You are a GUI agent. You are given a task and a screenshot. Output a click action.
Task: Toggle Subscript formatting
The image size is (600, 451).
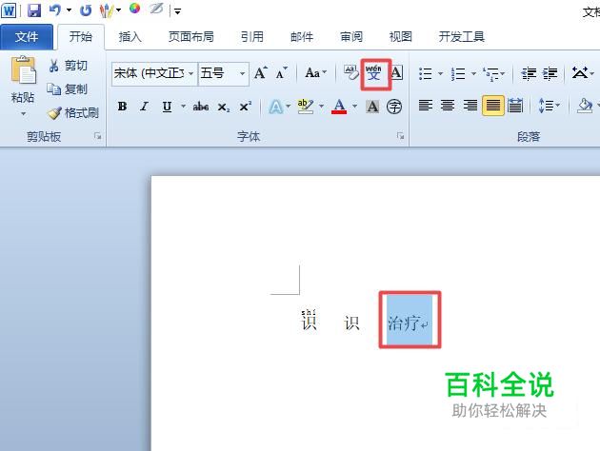tap(223, 107)
